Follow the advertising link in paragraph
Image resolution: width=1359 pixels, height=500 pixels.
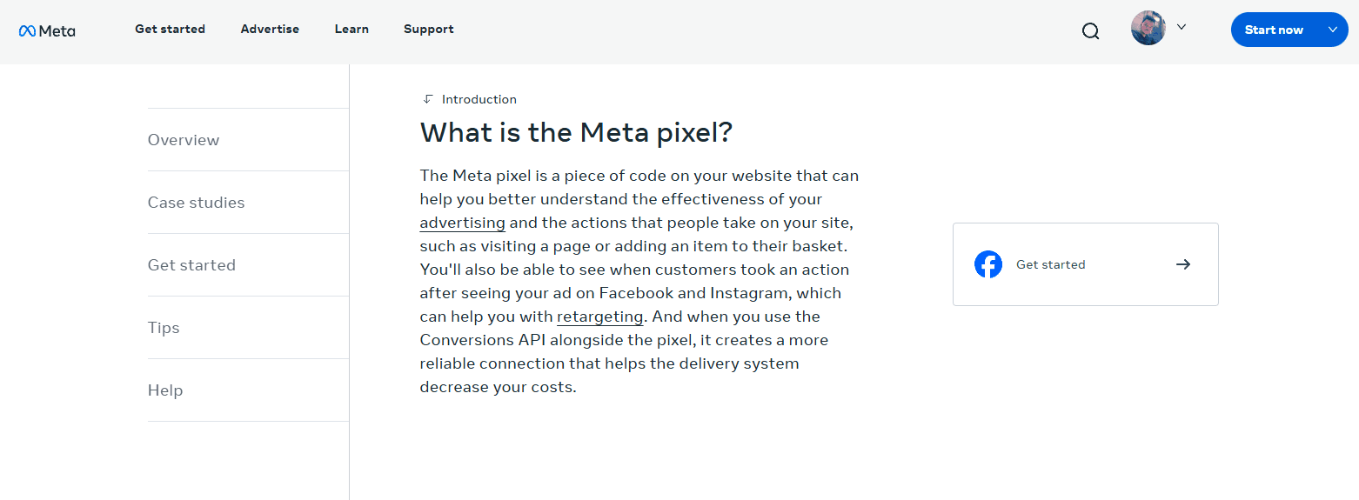tap(462, 223)
